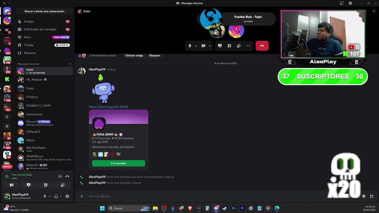
Task: Open Franz direct message
Action: pos(44,88)
